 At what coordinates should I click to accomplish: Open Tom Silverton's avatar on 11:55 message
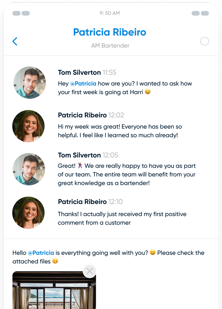(30, 83)
